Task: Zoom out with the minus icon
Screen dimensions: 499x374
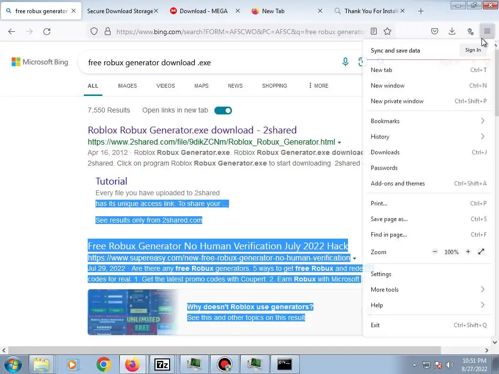Action: click(435, 252)
